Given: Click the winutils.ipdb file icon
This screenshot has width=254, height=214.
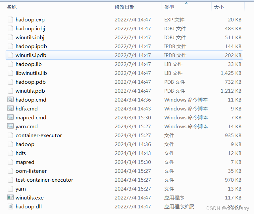Looking at the screenshot, I should (x=11, y=55).
